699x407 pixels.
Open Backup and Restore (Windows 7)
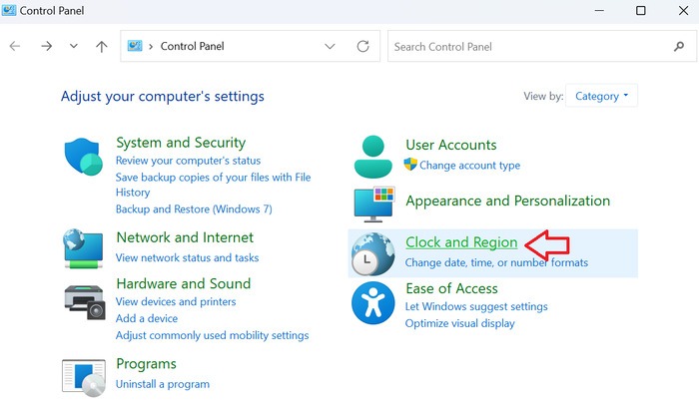click(194, 209)
